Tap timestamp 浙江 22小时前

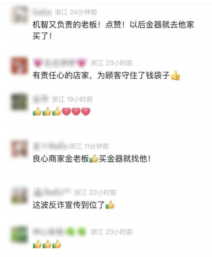coord(95,193)
